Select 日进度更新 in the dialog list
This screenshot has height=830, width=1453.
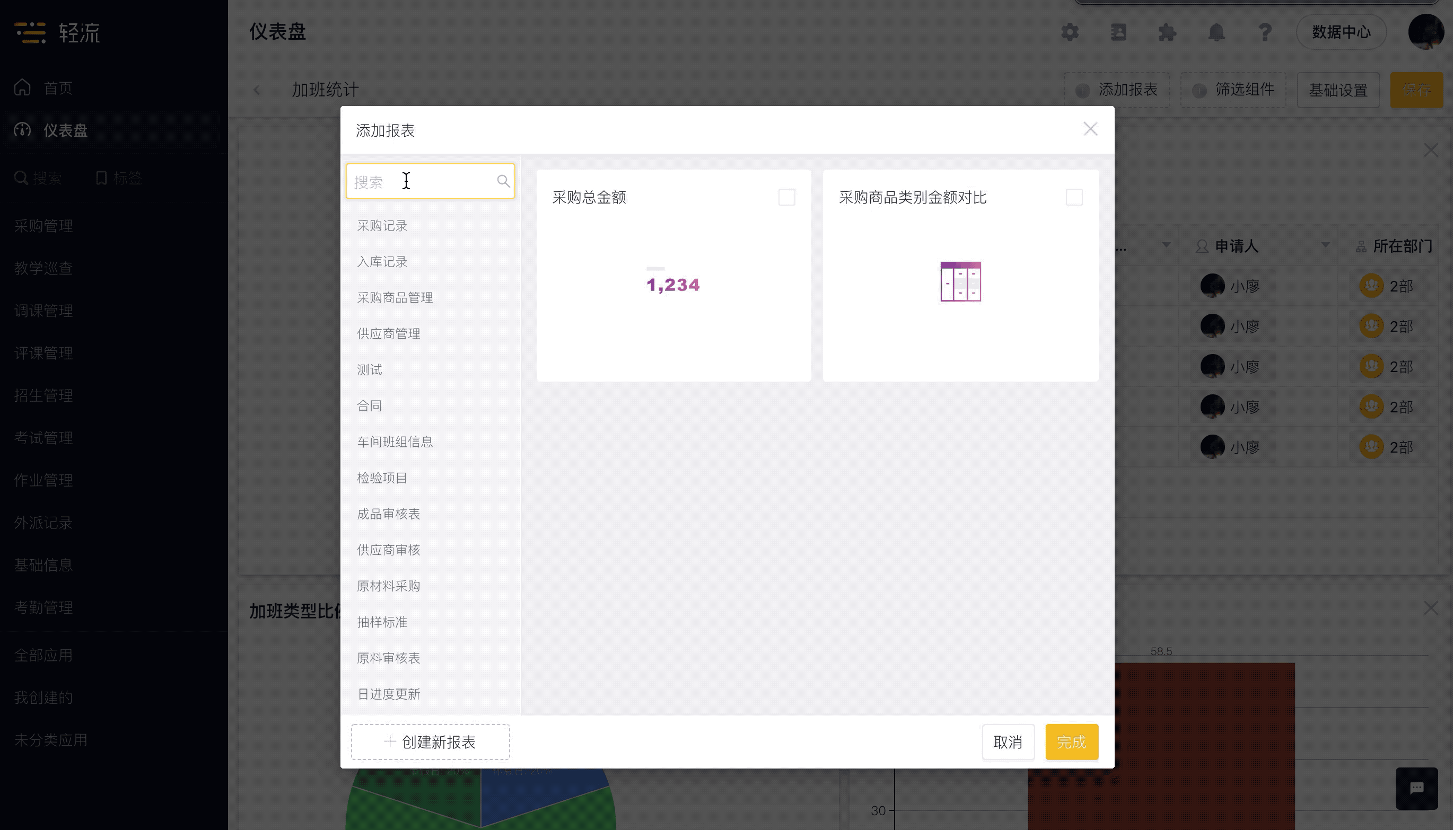click(x=388, y=694)
